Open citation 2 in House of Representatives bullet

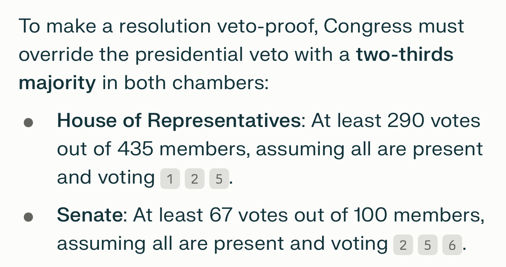[x=194, y=179]
